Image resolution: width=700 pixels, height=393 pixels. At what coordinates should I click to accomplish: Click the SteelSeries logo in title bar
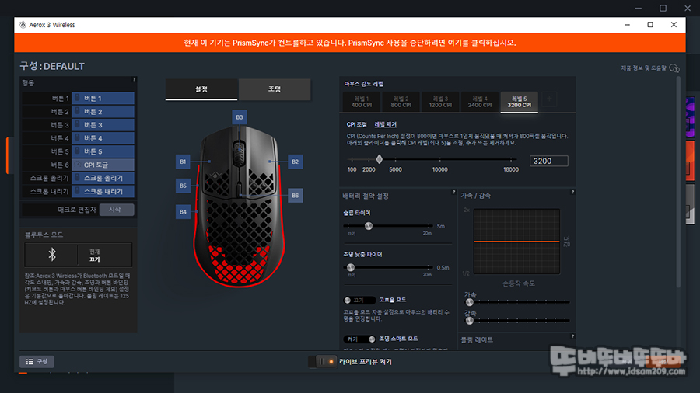point(23,25)
